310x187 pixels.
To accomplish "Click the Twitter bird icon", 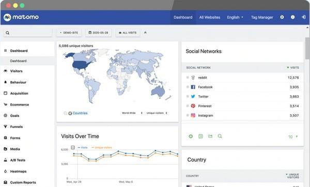I will tap(193, 97).
